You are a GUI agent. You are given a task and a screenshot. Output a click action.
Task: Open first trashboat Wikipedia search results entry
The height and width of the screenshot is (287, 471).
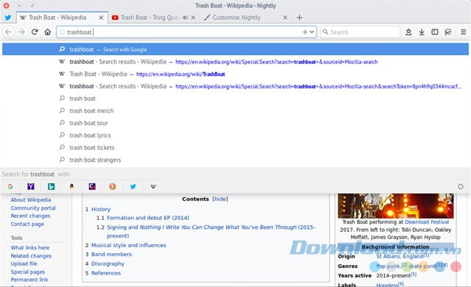click(x=235, y=62)
